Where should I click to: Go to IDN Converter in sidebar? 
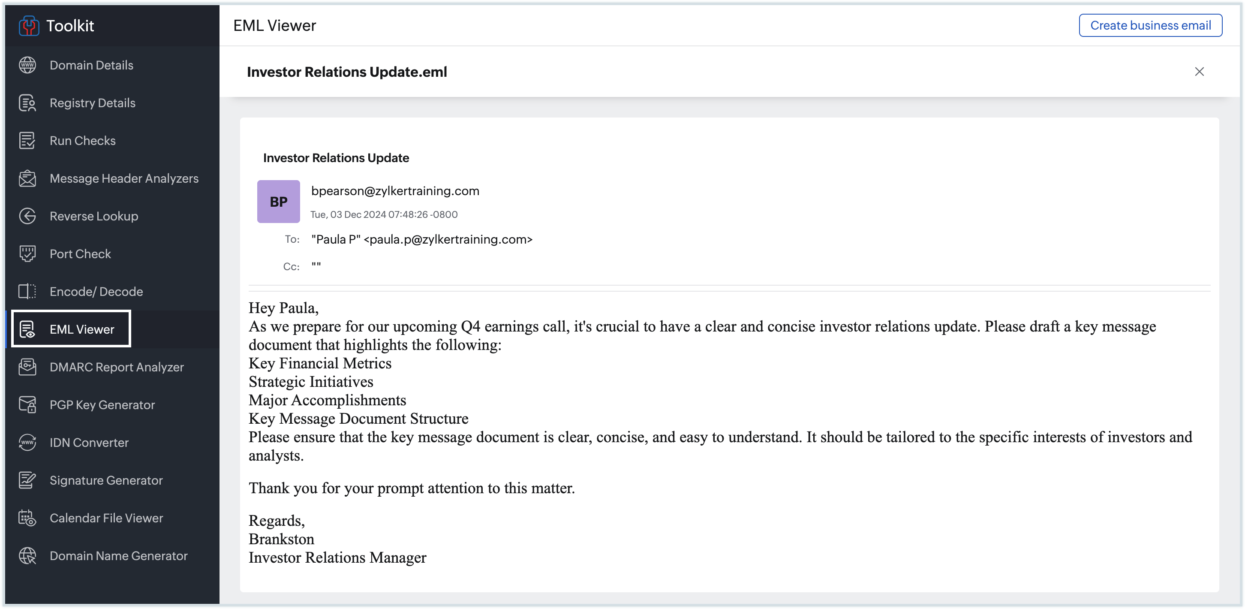point(89,442)
